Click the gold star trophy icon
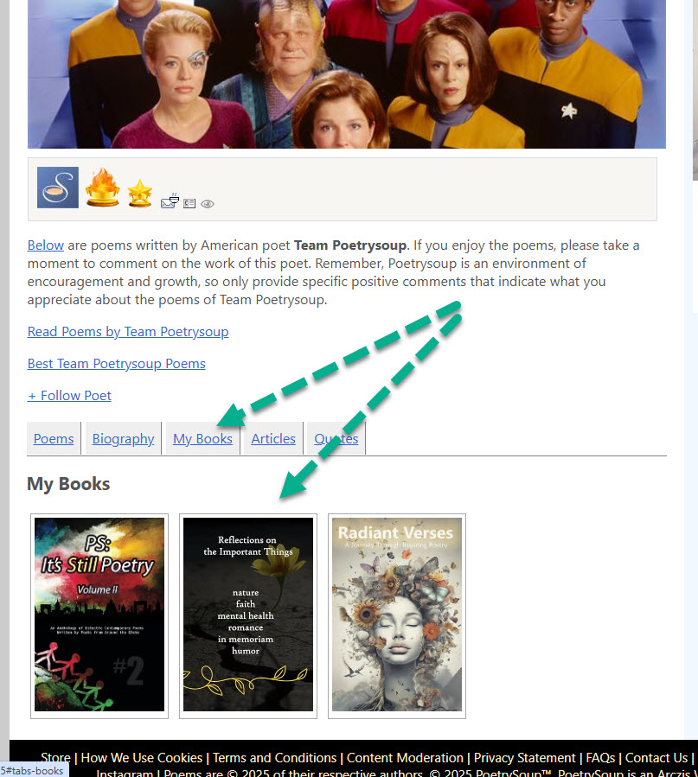698x777 pixels. [140, 193]
